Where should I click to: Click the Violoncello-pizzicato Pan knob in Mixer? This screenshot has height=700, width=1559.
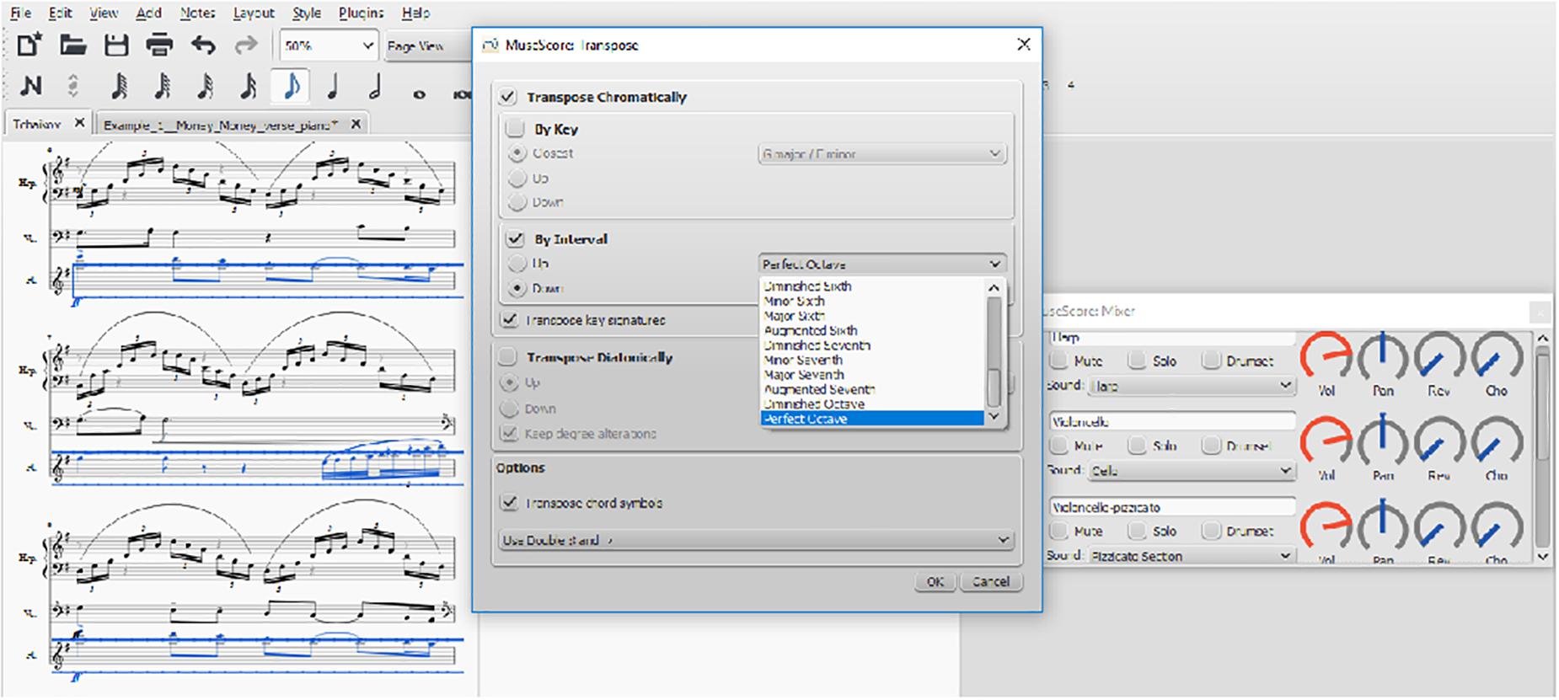1383,526
